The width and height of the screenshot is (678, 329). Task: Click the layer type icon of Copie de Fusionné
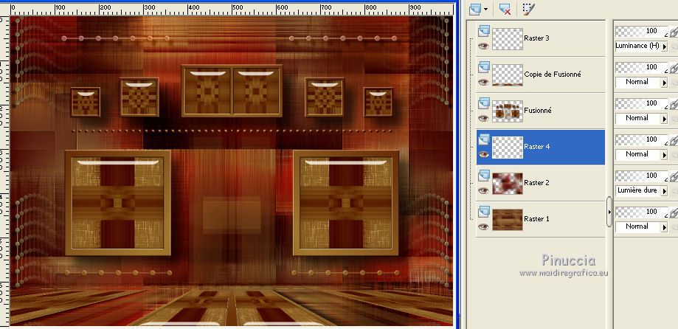click(x=484, y=67)
